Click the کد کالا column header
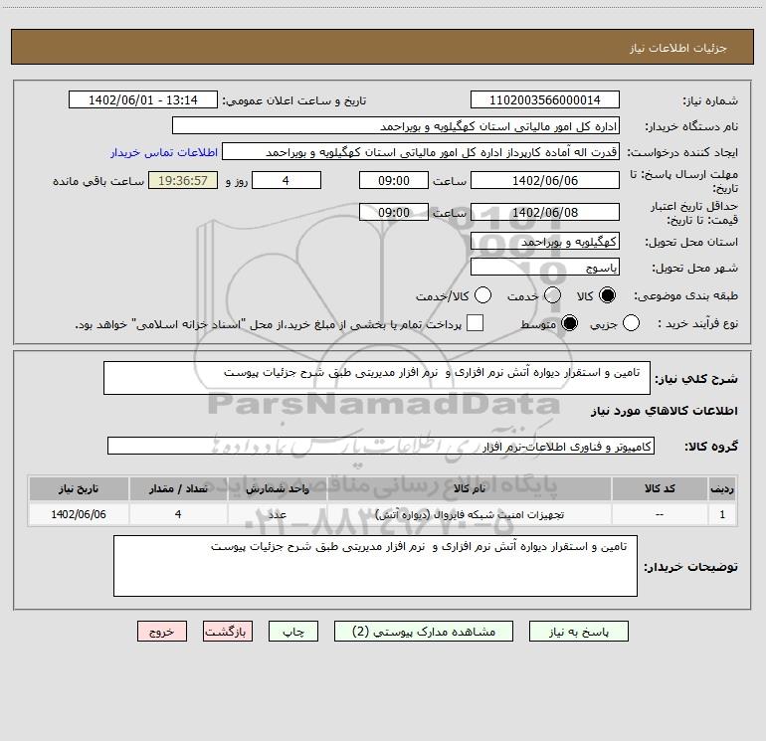Image resolution: width=766 pixels, height=741 pixels. [660, 489]
